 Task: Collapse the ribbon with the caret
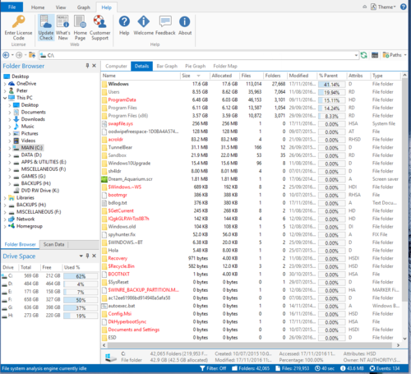364,7
